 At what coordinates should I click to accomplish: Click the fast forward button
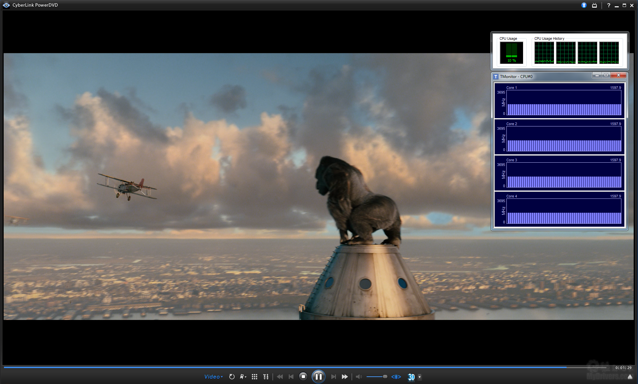345,377
